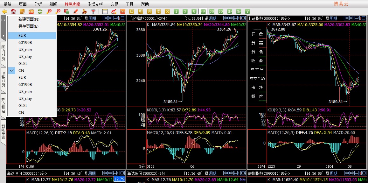Screen dimensions: 368x183
Task: Click the red pencil drawing tool icon
Action: (76, 11)
